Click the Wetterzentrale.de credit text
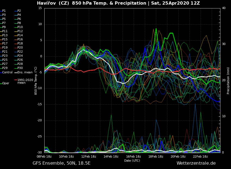This screenshot has height=169, width=231. (196, 163)
